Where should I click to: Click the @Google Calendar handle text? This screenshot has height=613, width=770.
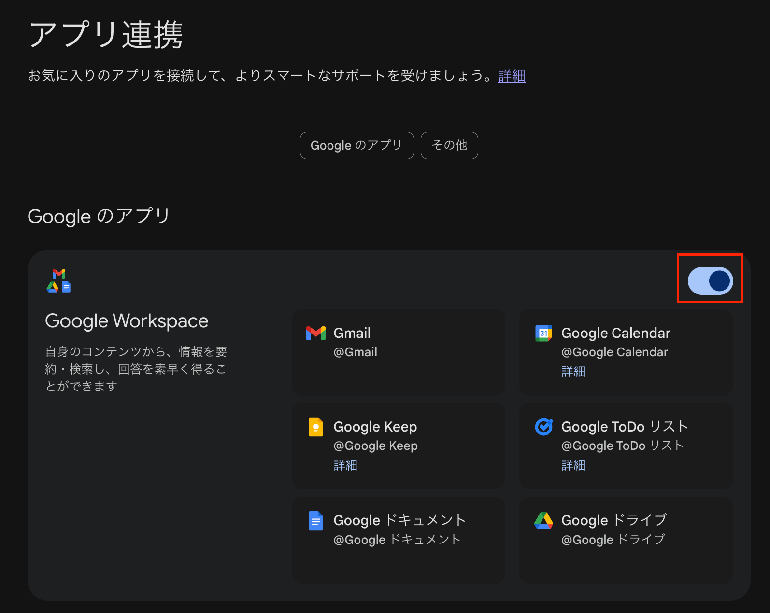click(x=615, y=352)
